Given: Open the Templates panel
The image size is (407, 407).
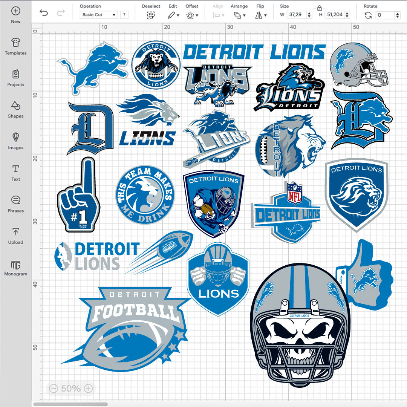Looking at the screenshot, I should (15, 43).
